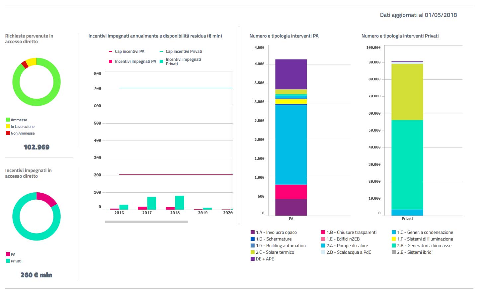Click the blue bottom segment in Privati bar

[407, 213]
